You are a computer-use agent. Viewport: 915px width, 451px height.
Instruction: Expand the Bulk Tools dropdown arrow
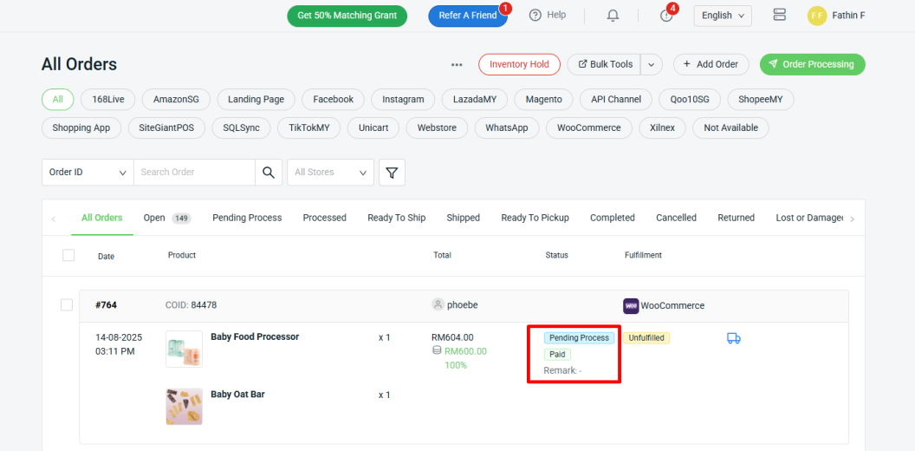click(x=652, y=64)
